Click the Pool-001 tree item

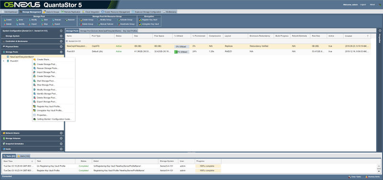[14, 61]
